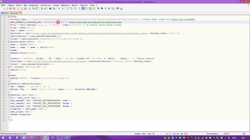Zoom in using toolbar icon
This screenshot has width=250, height=140.
[x=59, y=9]
